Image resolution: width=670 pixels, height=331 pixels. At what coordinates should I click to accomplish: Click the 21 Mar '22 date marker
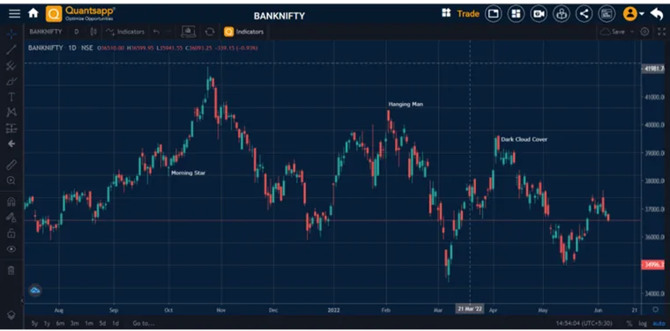[x=470, y=309]
